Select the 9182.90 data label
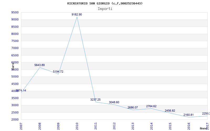The width and height of the screenshot is (210, 131). point(77,14)
